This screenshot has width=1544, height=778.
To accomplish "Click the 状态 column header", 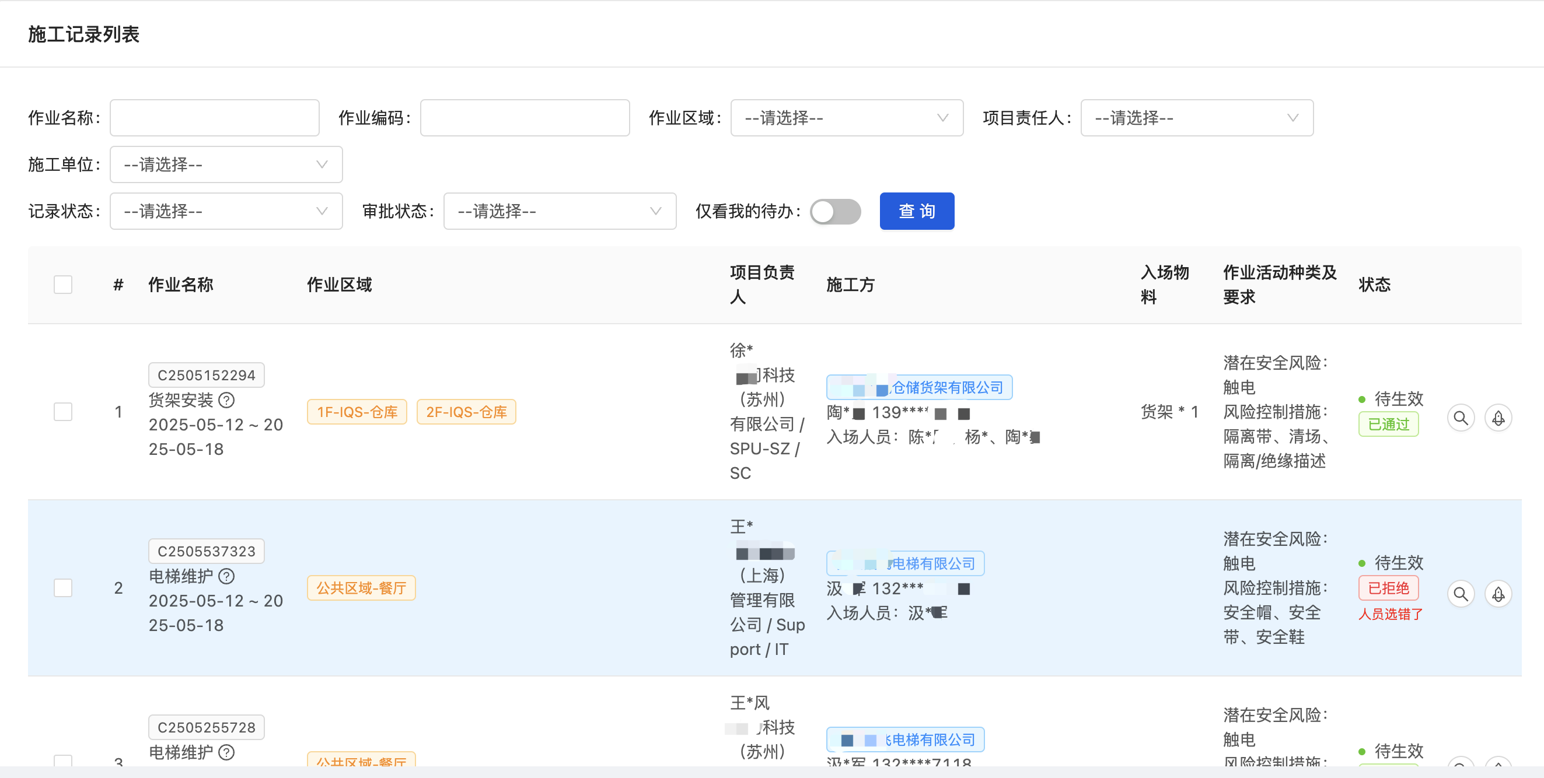I will 1374,285.
